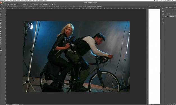This screenshot has height=105, width=176.
Task: Open the Brush Preset picker
Action: [5, 4]
